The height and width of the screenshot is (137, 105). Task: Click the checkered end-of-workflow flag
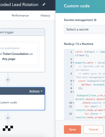(8, 128)
